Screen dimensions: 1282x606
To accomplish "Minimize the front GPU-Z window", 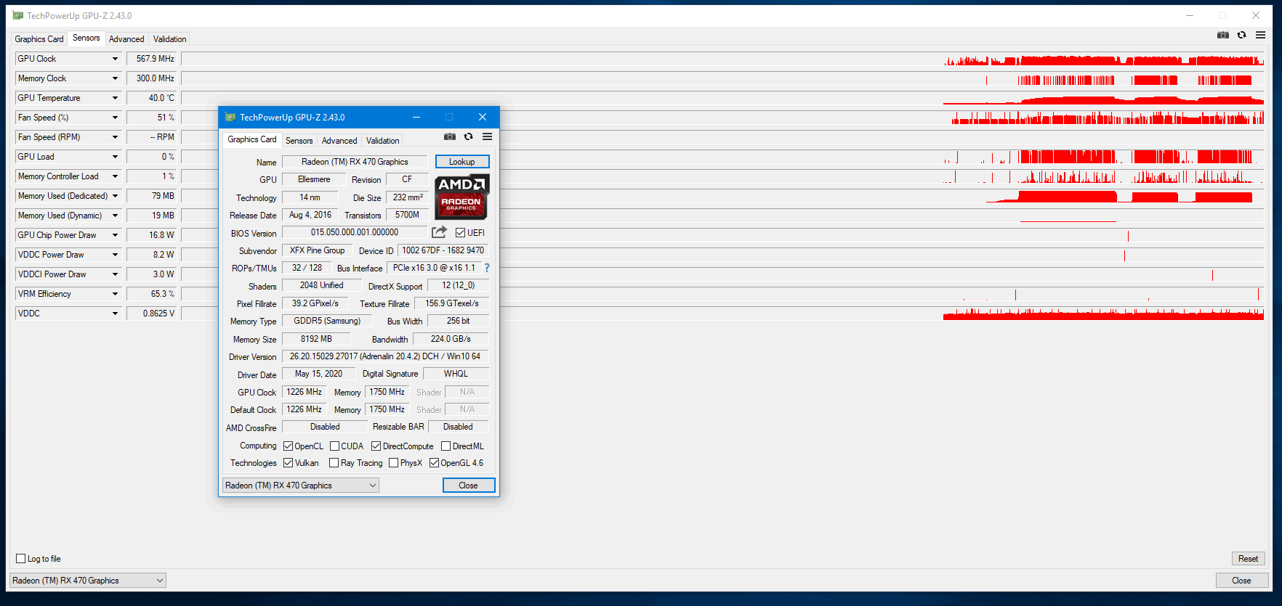I will point(416,117).
